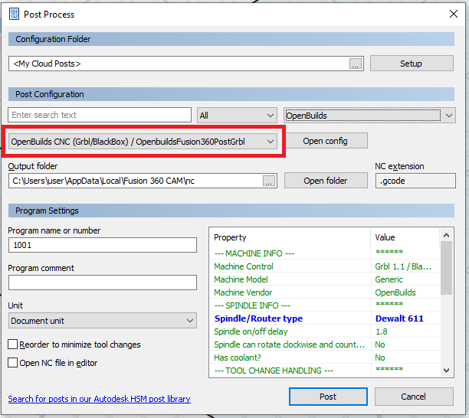This screenshot has height=418, width=469.
Task: Open the OpenBuilds vendor dropdown
Action: point(369,116)
